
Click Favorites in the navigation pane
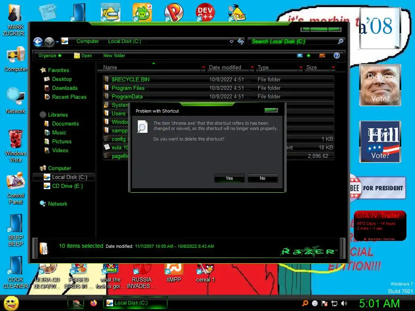tap(55, 70)
